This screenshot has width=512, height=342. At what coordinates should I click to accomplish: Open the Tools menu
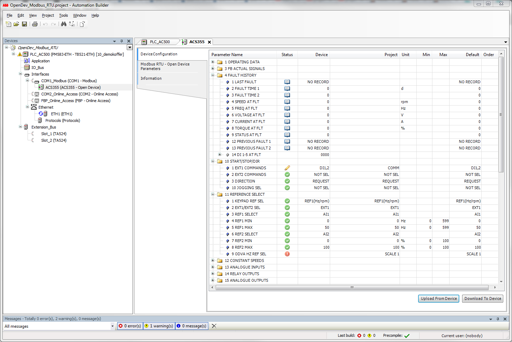tap(64, 15)
